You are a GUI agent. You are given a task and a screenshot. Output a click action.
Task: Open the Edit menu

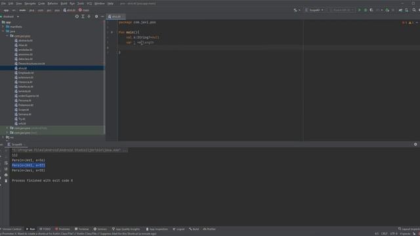click(10, 3)
